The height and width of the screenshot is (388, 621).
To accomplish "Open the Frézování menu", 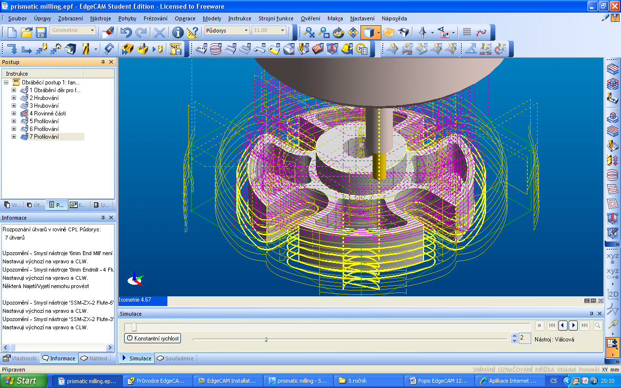I will tap(155, 18).
